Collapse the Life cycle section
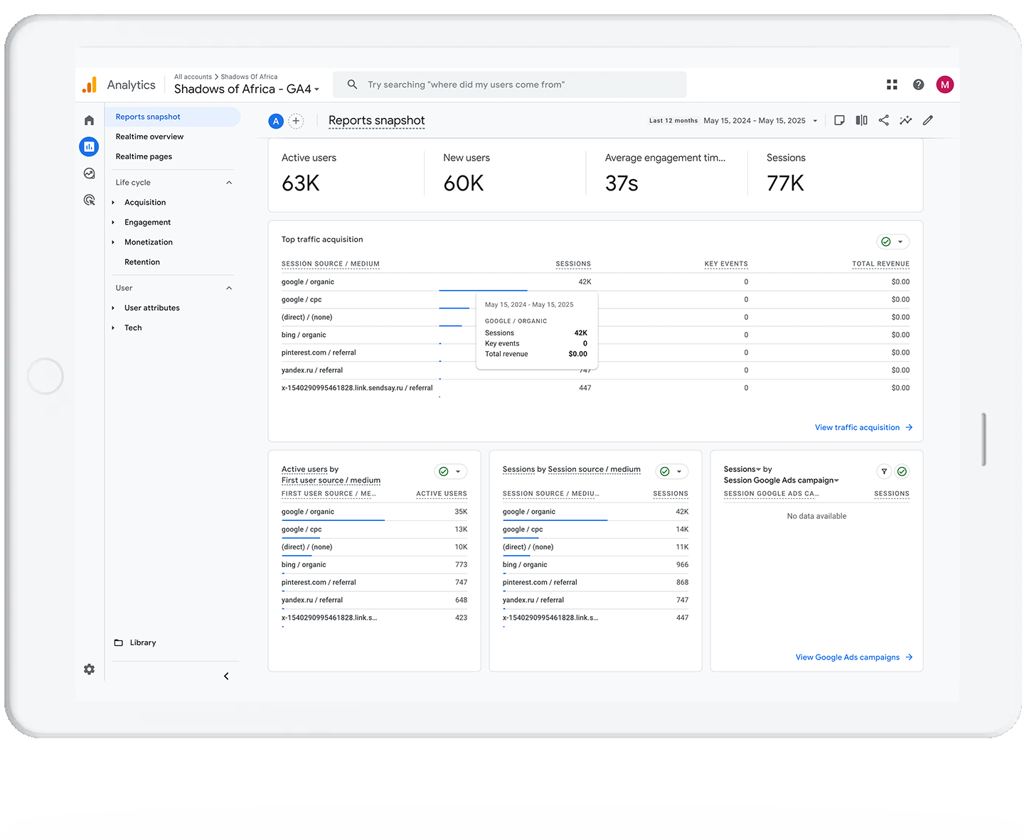Screen dimensions: 1034x840 pos(229,183)
